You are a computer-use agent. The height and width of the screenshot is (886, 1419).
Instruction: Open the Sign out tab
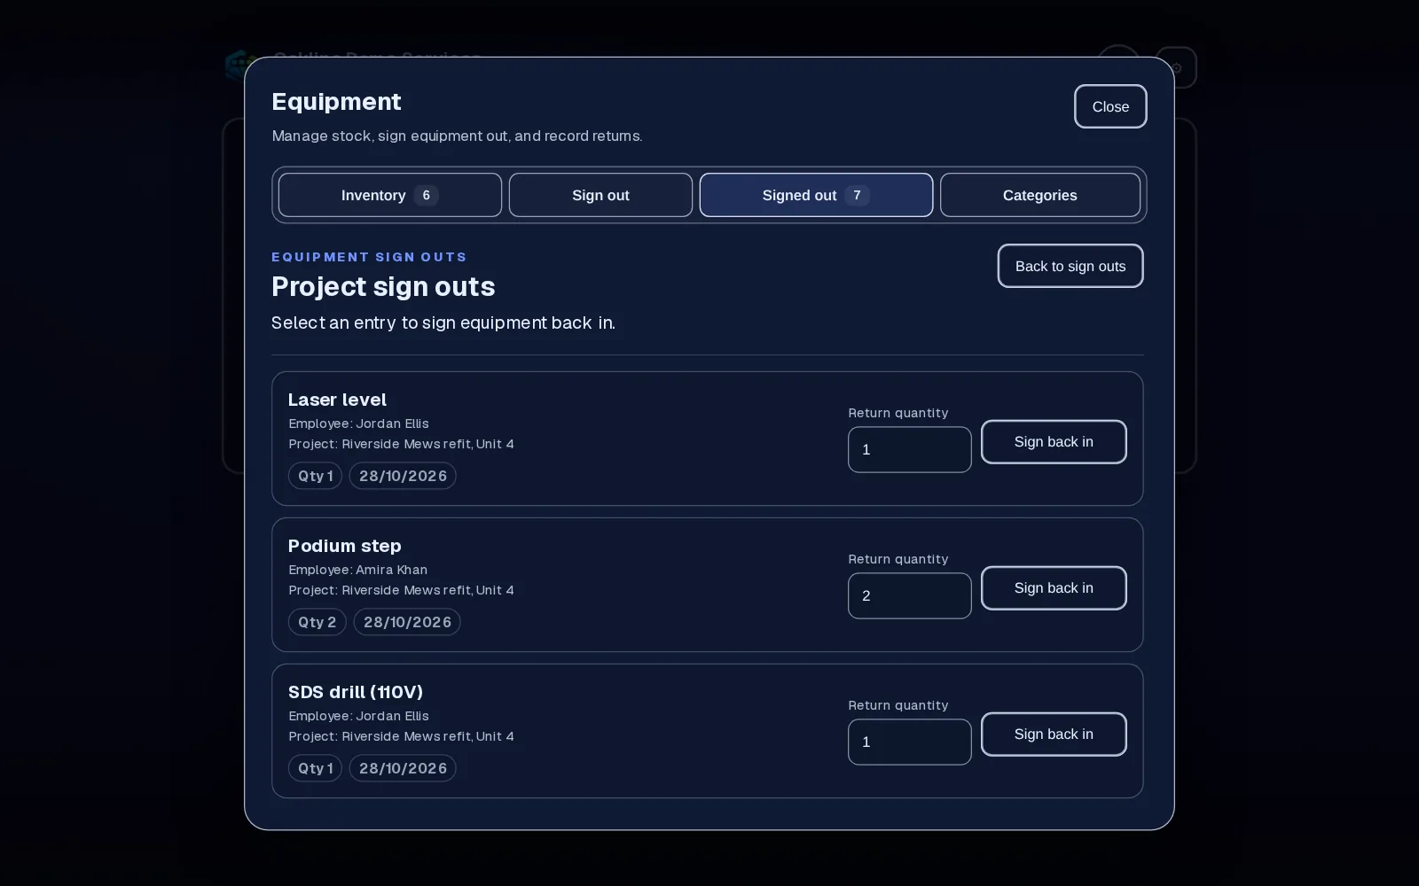tap(600, 195)
